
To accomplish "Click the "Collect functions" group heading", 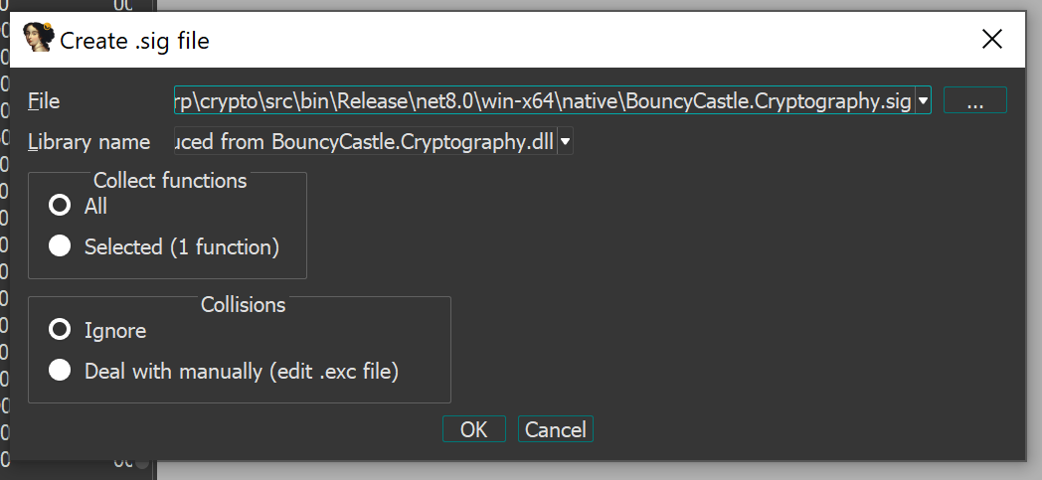I will [169, 181].
